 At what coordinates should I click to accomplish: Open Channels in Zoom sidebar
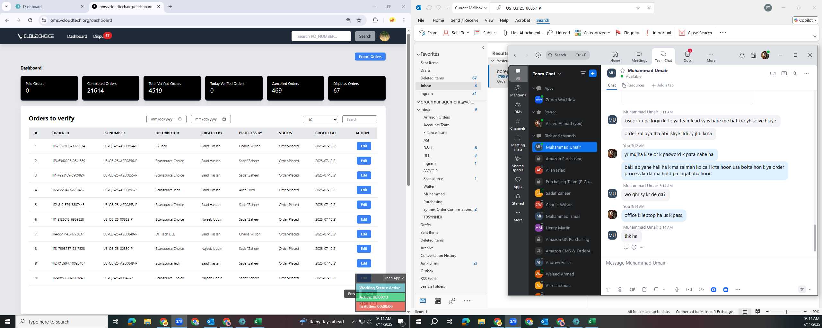tap(518, 124)
